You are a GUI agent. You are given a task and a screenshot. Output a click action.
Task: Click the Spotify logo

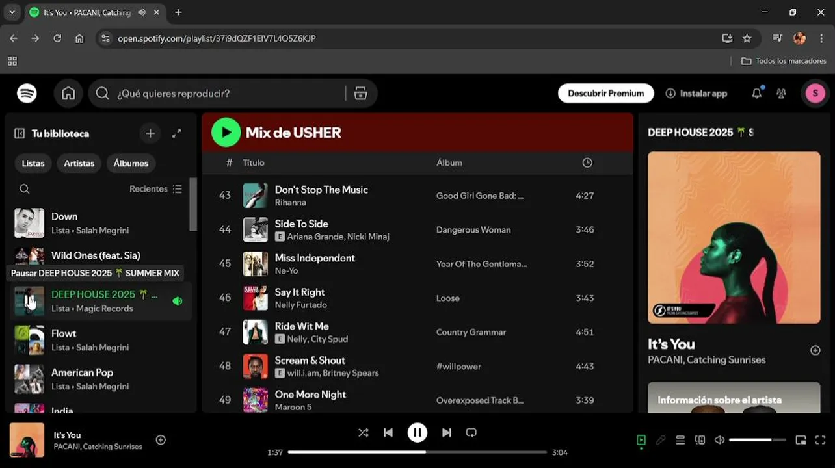tap(27, 93)
